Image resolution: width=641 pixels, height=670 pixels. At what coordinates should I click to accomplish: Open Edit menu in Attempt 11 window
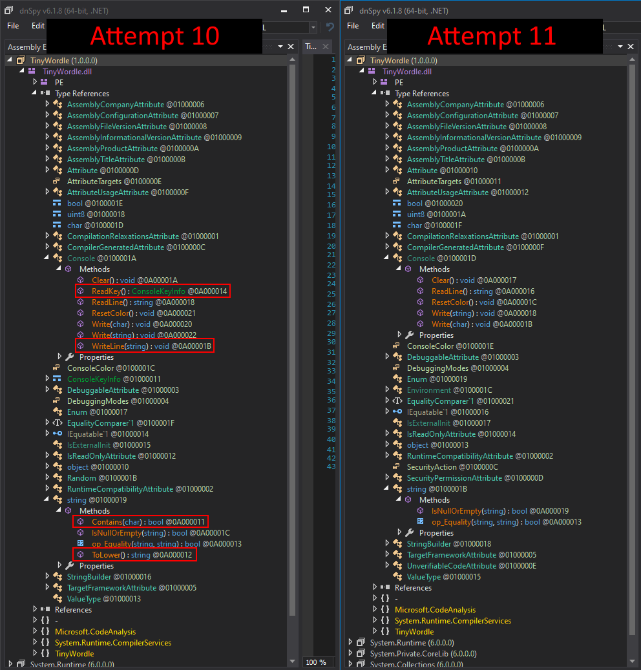point(378,26)
